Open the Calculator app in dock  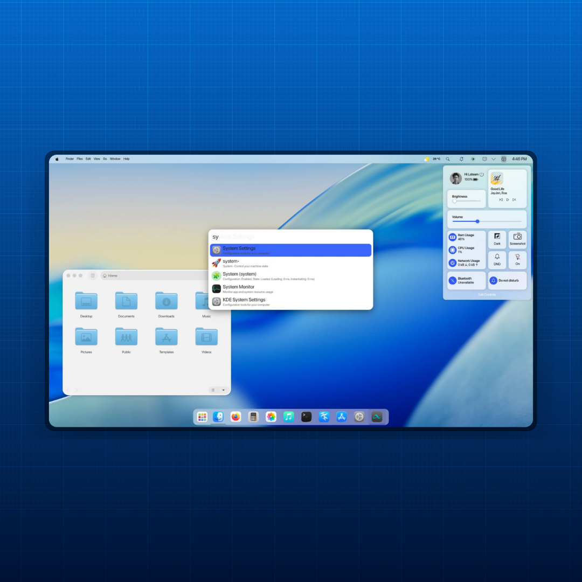[x=253, y=417]
